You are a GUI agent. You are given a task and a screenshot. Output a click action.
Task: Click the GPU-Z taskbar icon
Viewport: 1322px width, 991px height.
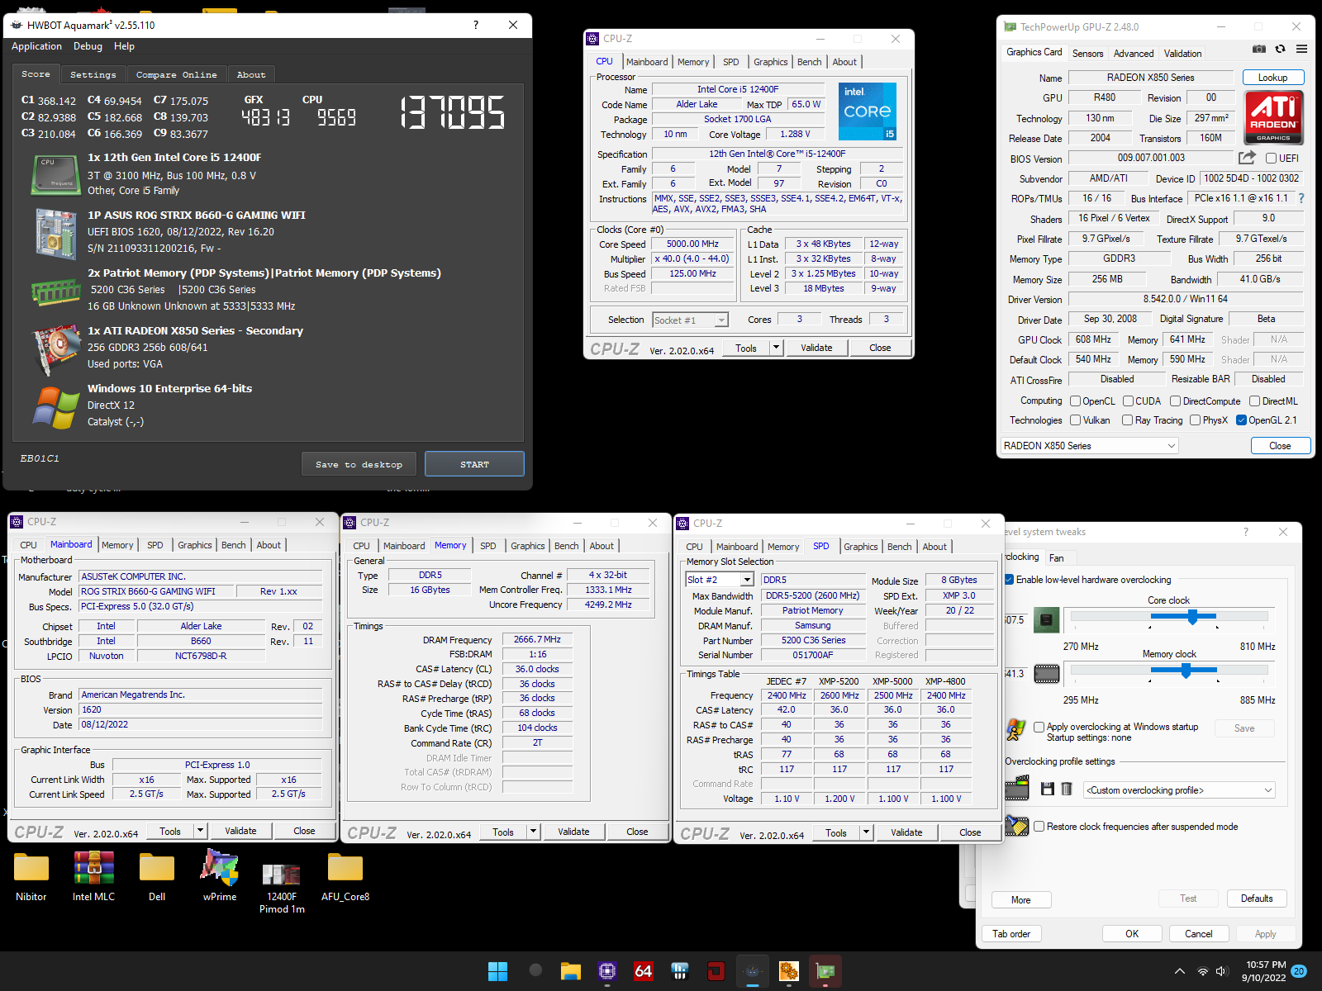825,971
